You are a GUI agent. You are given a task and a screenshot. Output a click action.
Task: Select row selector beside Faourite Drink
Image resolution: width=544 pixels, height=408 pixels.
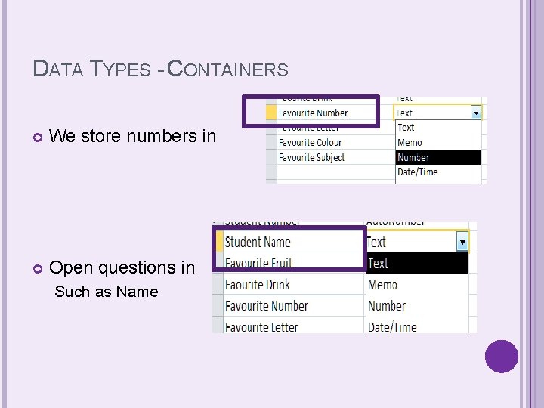click(218, 285)
